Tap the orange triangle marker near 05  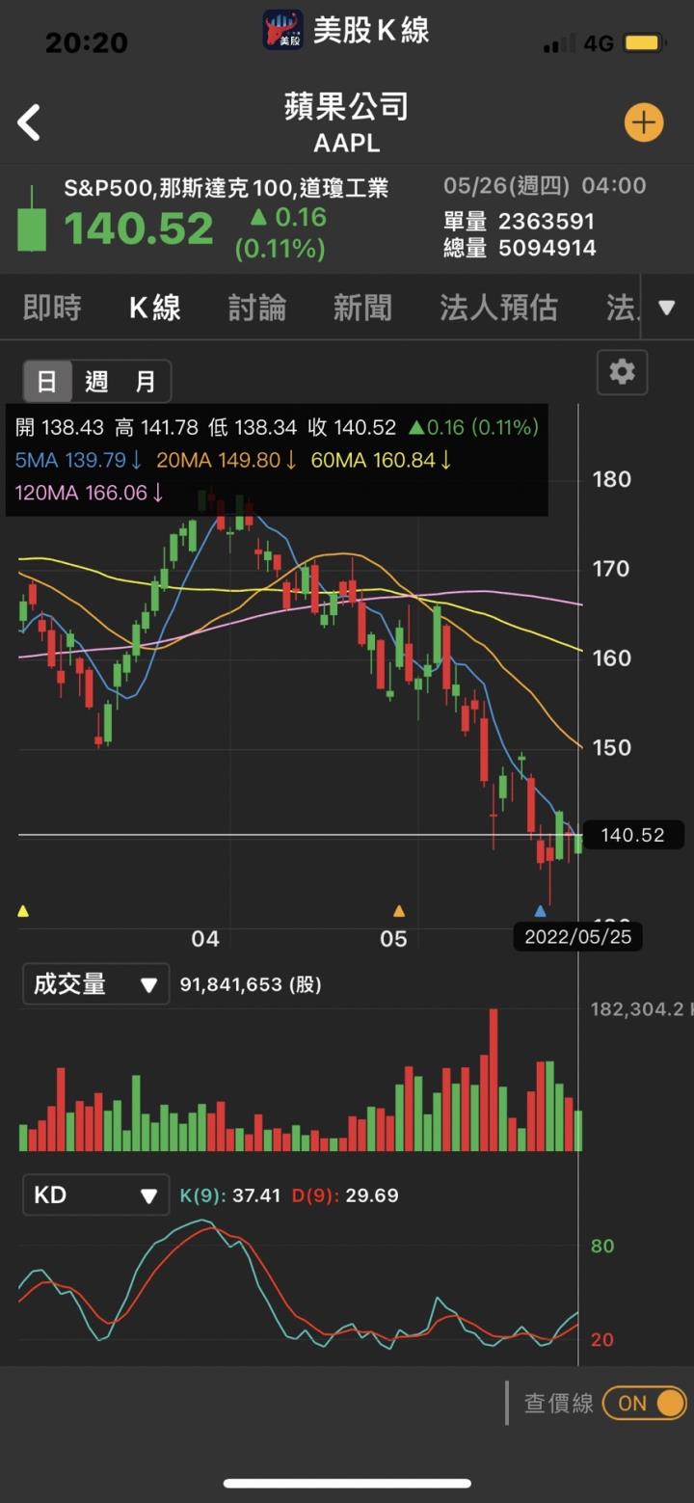pos(399,910)
